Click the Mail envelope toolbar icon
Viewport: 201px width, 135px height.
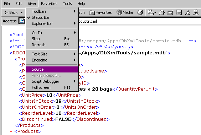(150, 12)
